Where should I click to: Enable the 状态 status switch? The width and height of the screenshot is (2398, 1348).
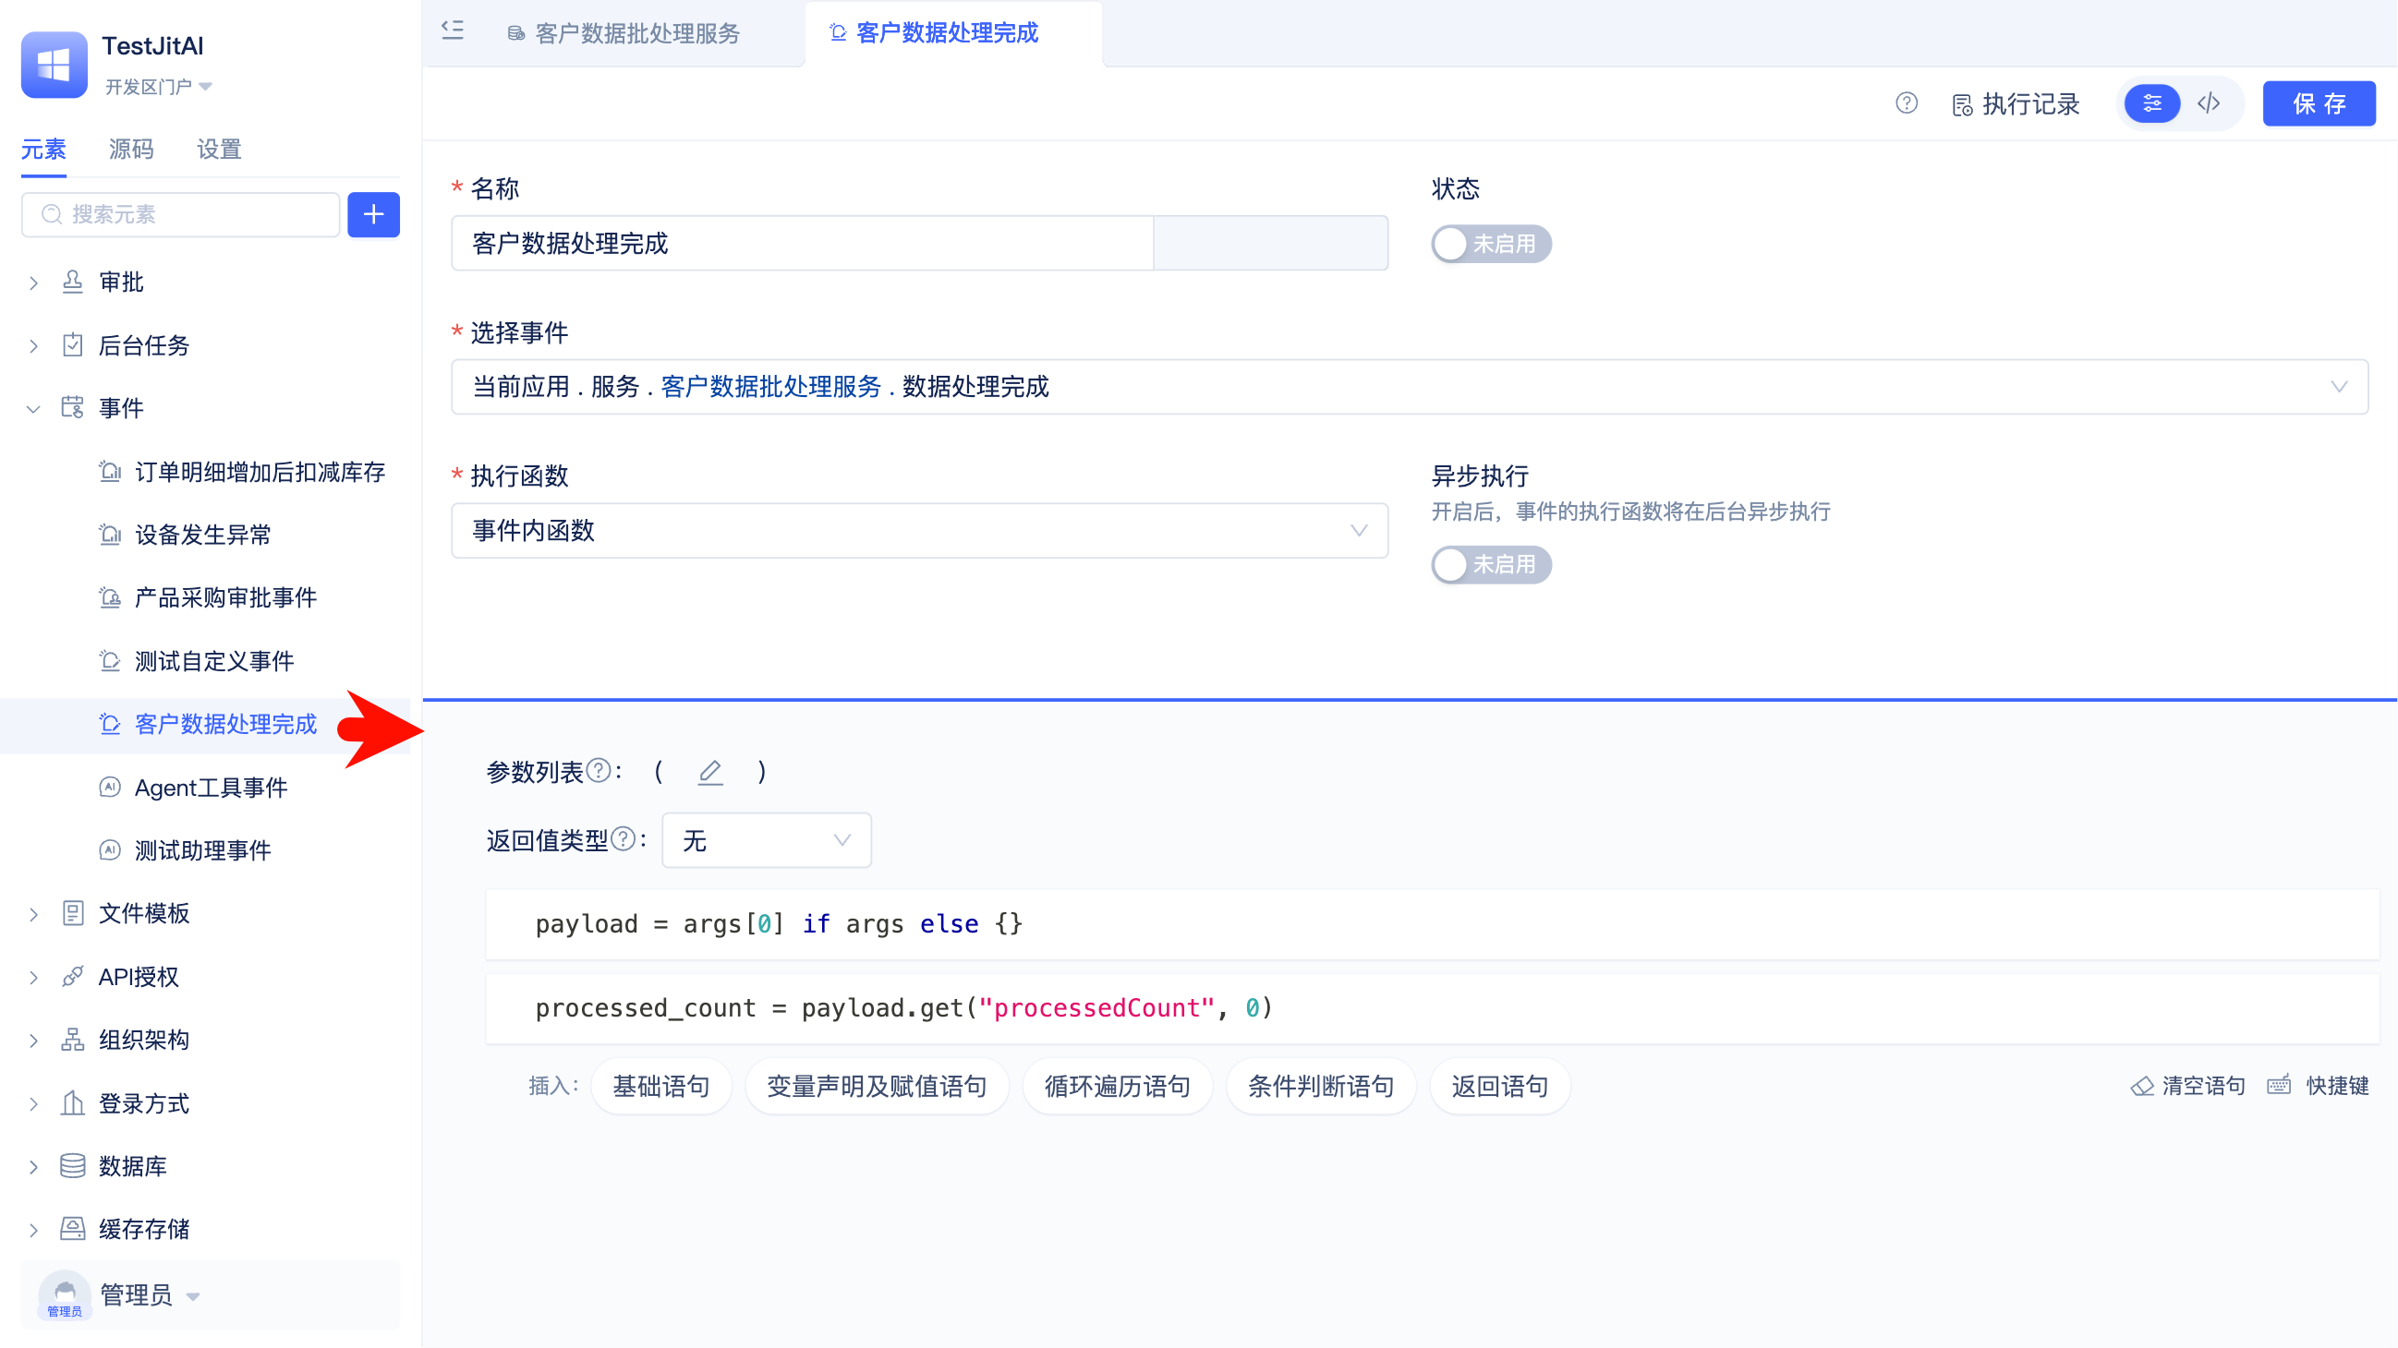click(x=1490, y=244)
